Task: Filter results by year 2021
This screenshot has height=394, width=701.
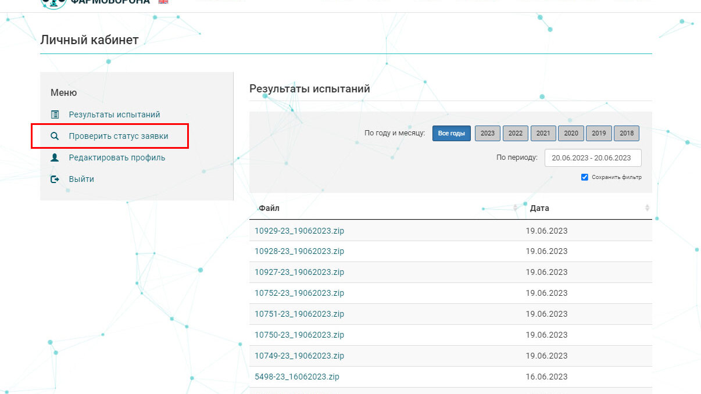Action: pyautogui.click(x=543, y=133)
